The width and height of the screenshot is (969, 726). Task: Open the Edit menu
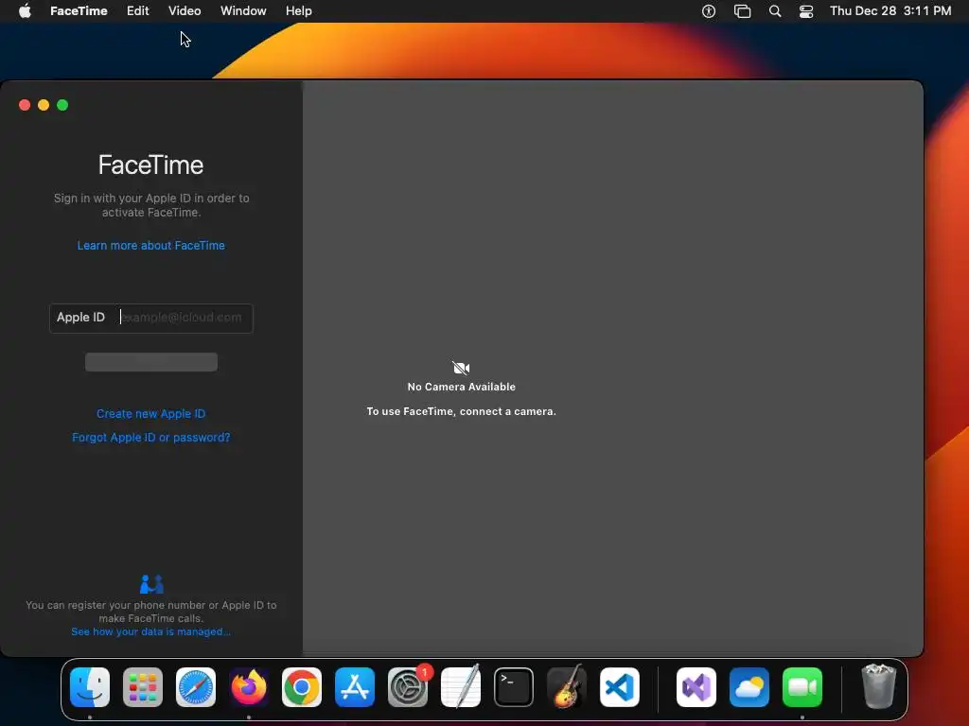(x=138, y=10)
